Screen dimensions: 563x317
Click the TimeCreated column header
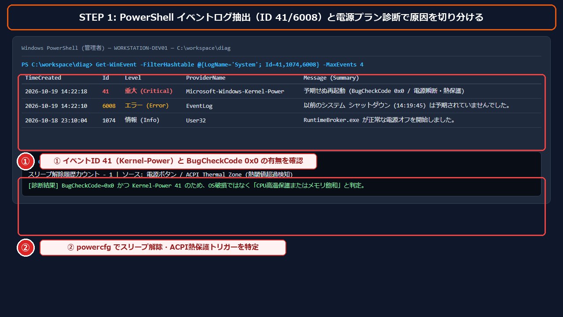click(43, 78)
